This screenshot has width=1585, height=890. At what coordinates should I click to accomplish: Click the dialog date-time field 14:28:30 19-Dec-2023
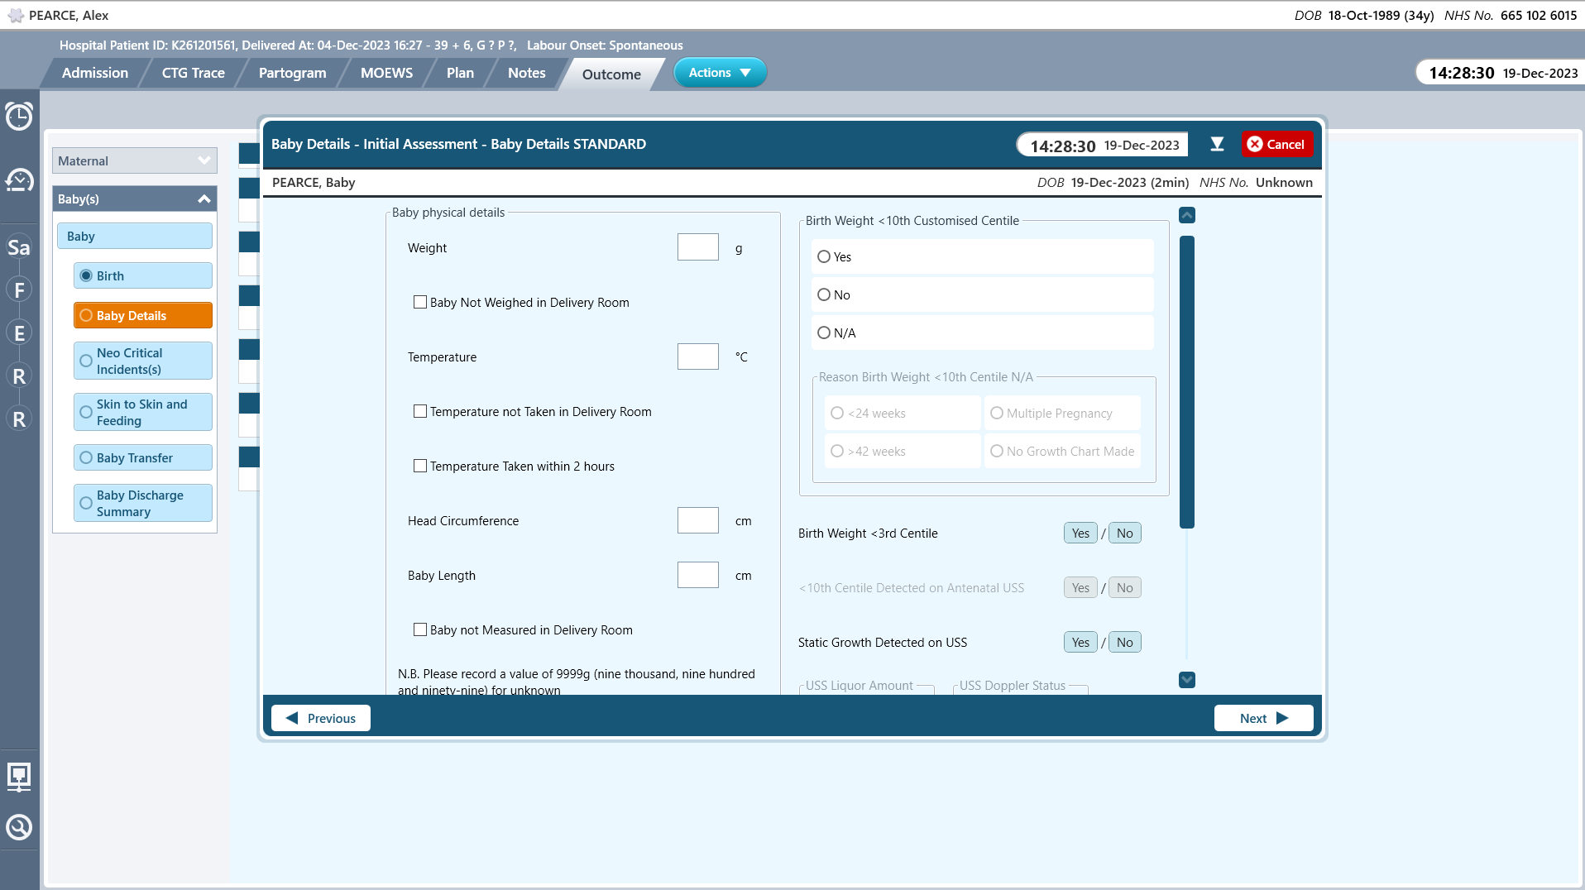tap(1104, 145)
